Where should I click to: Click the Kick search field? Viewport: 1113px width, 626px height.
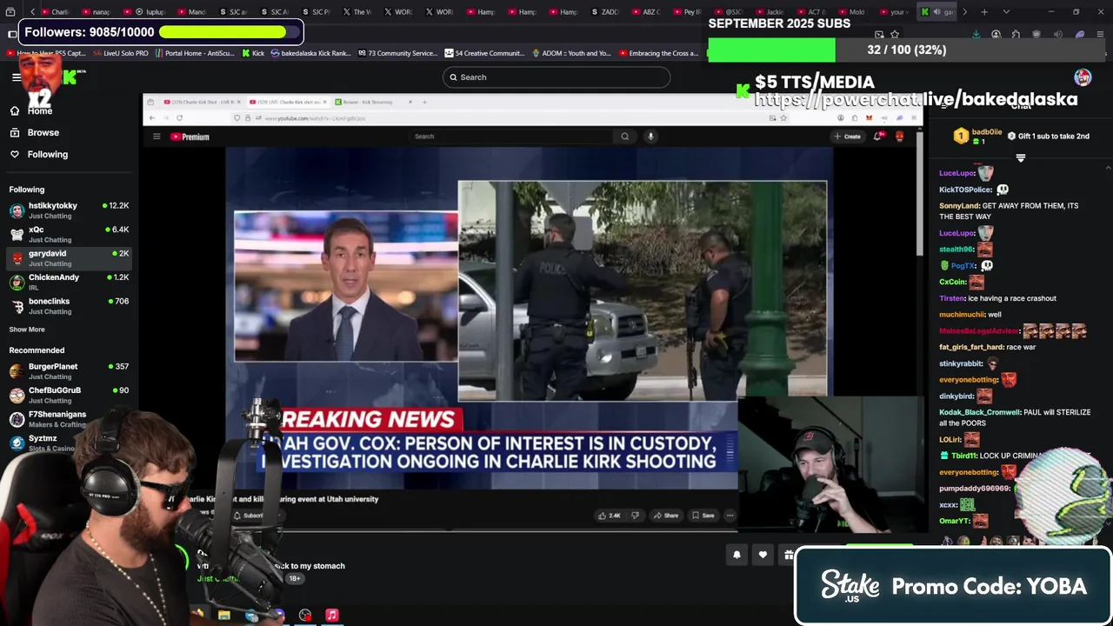click(x=556, y=77)
